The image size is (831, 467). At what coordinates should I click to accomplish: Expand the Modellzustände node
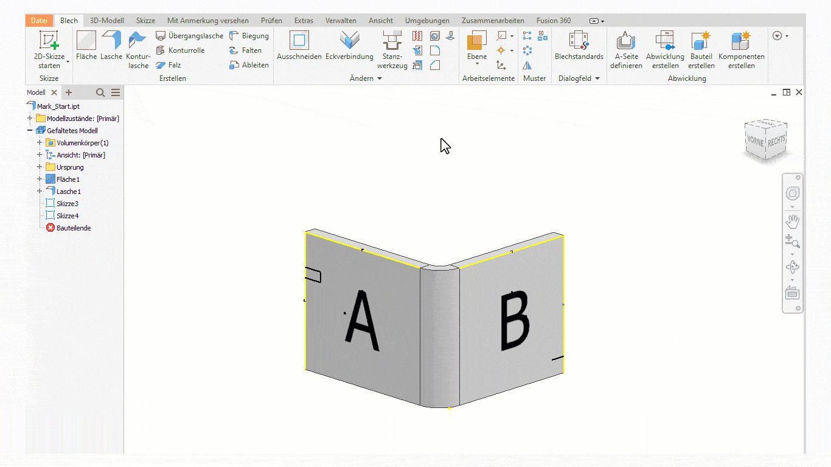point(30,119)
